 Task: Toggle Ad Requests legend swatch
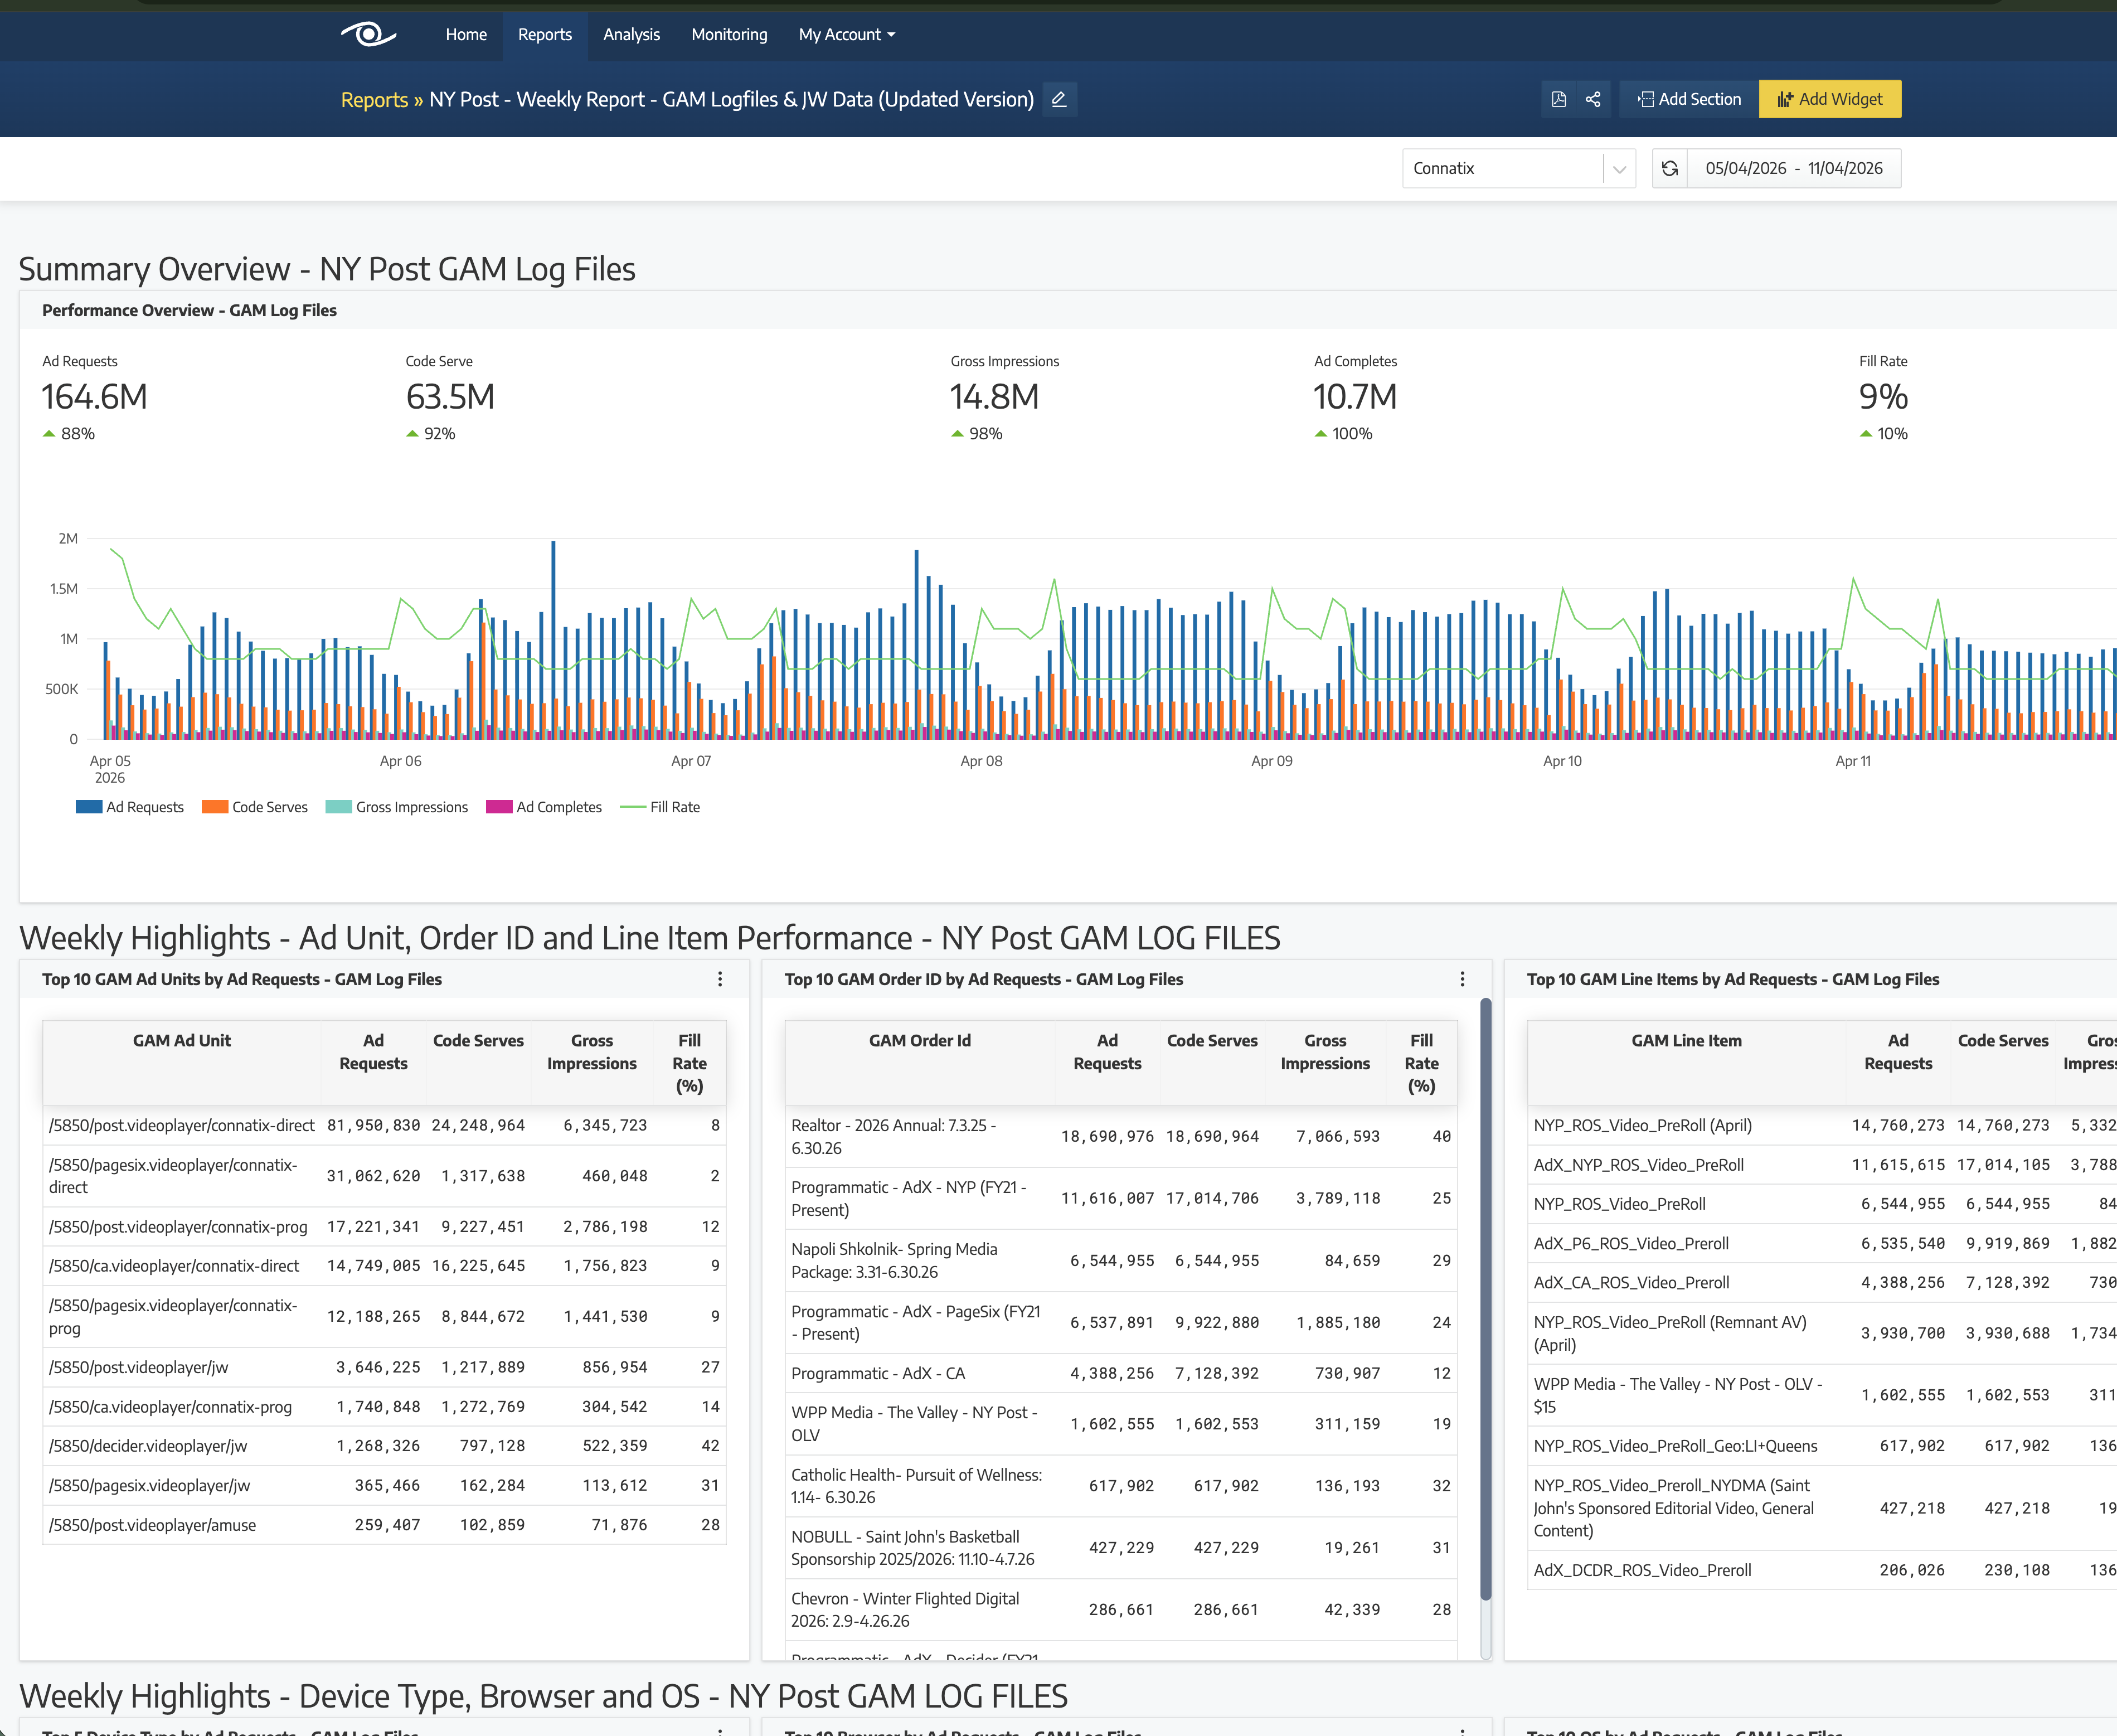point(89,807)
